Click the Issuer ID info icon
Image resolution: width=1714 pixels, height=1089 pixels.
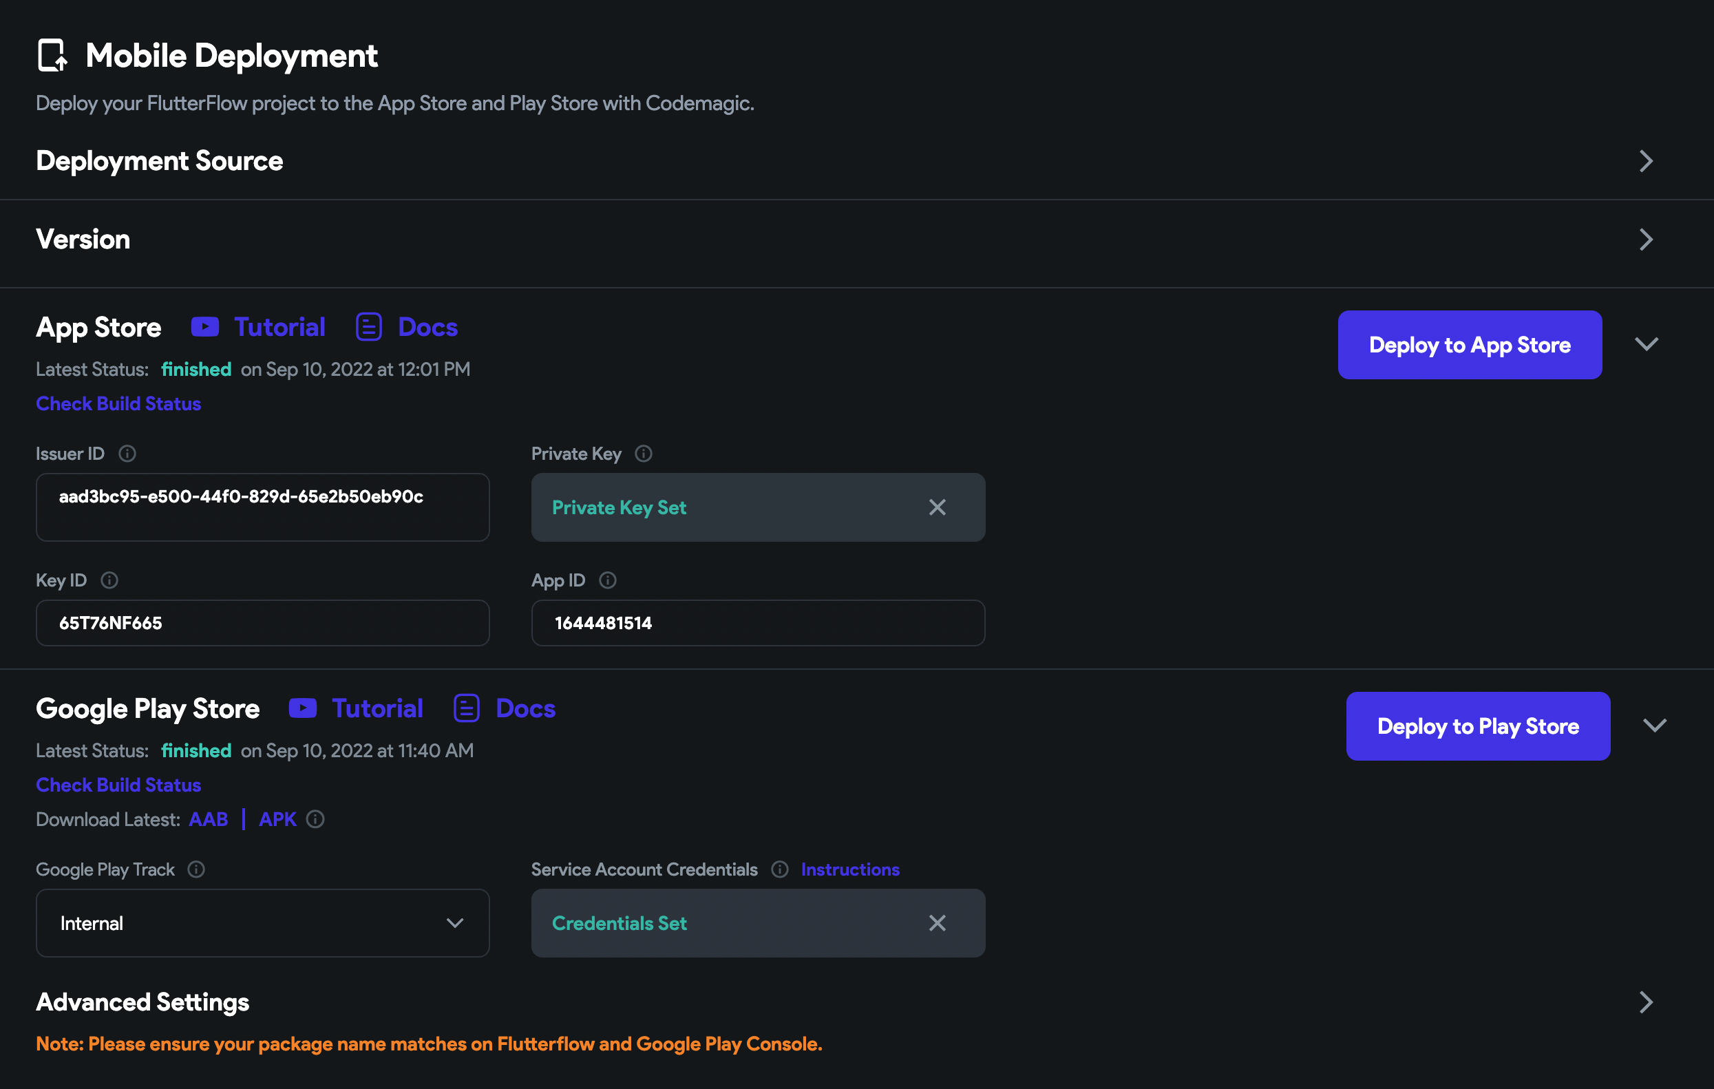pyautogui.click(x=127, y=454)
